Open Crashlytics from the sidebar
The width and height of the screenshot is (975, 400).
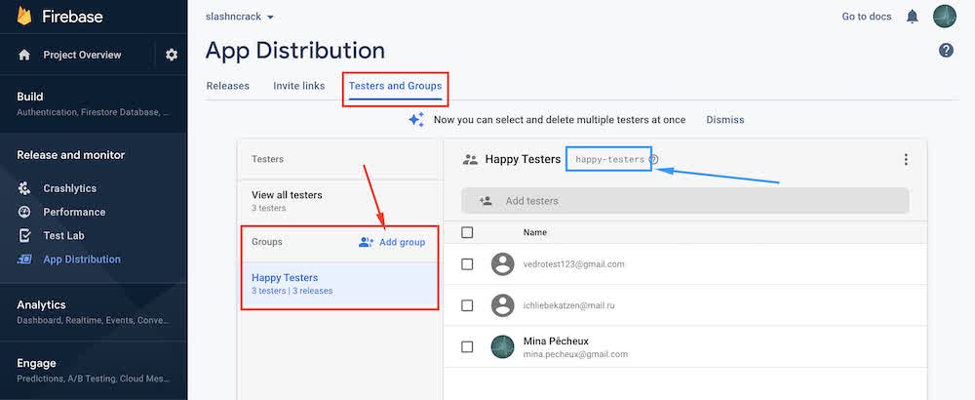coord(69,188)
